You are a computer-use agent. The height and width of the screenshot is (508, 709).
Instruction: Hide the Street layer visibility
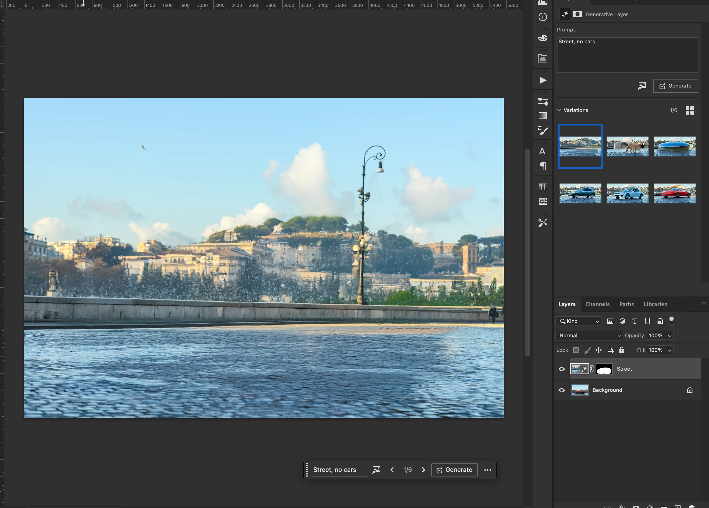pos(562,369)
